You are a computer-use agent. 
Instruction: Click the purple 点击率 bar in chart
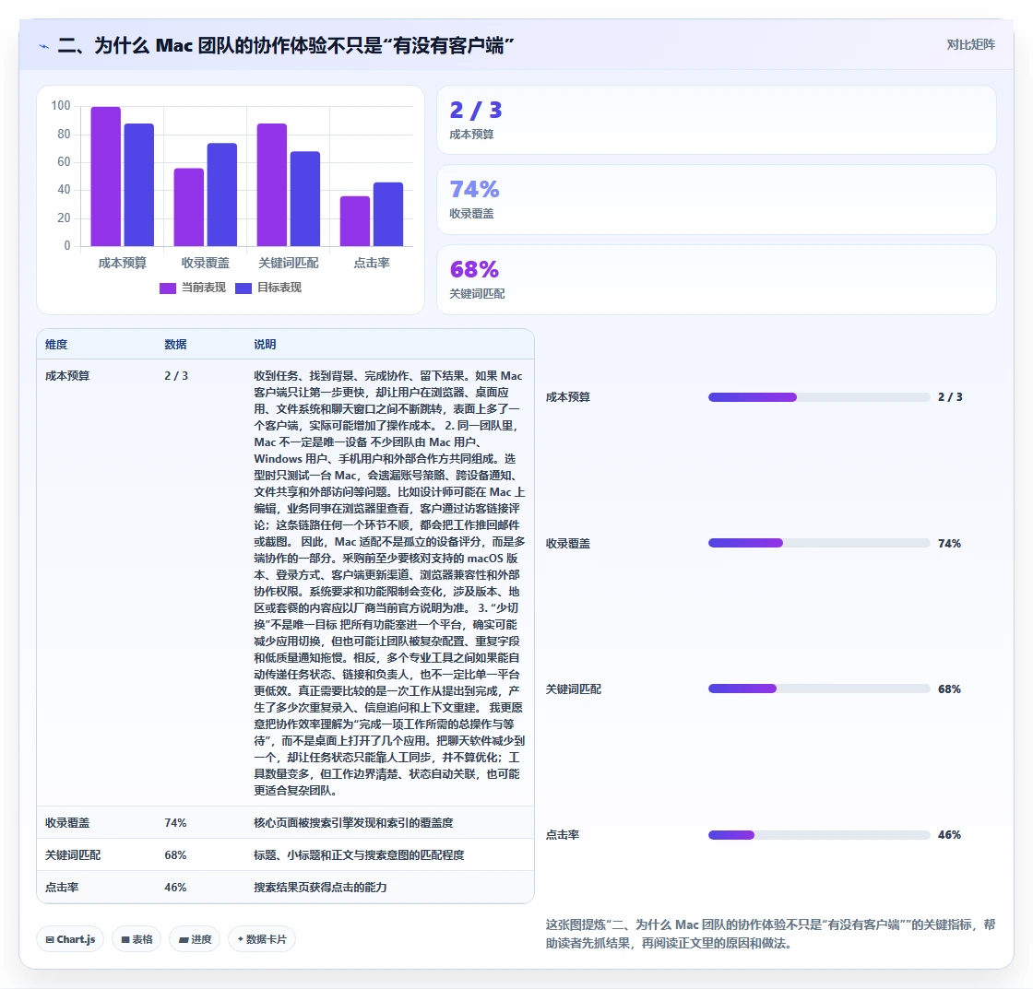[355, 221]
